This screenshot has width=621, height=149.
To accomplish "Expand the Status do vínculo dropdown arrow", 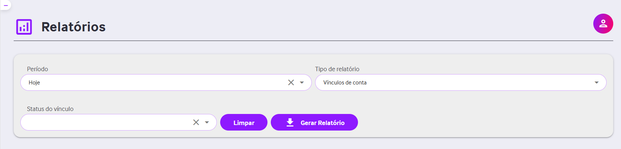I will [207, 122].
